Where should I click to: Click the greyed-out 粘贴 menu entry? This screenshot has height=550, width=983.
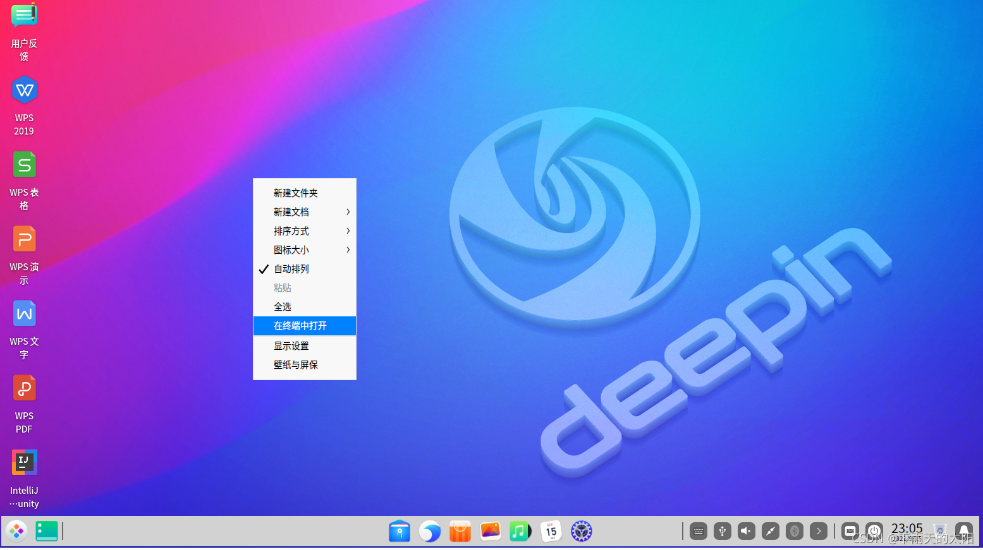click(x=305, y=288)
